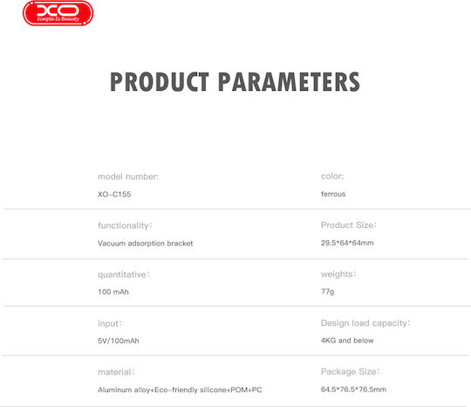471x407 pixels.
Task: Select the 64.5*76.5*76.5mm package size
Action: (353, 390)
